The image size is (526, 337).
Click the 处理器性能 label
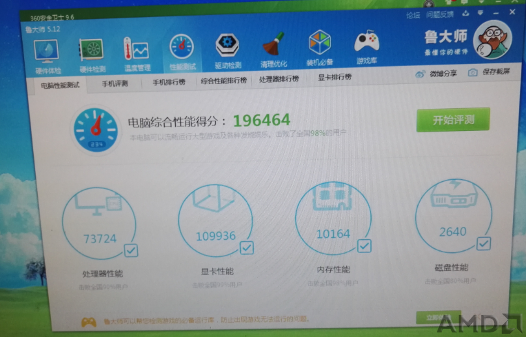(x=103, y=274)
